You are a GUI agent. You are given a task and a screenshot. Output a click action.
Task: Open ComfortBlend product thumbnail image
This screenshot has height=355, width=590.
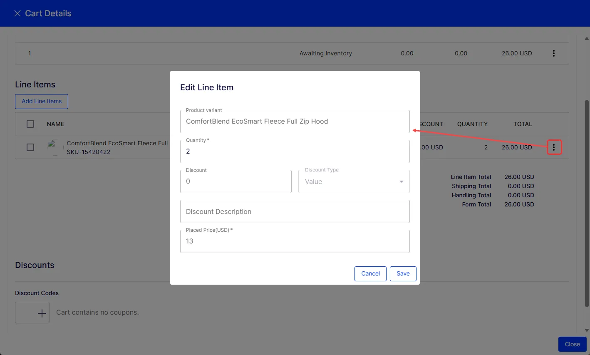point(55,147)
